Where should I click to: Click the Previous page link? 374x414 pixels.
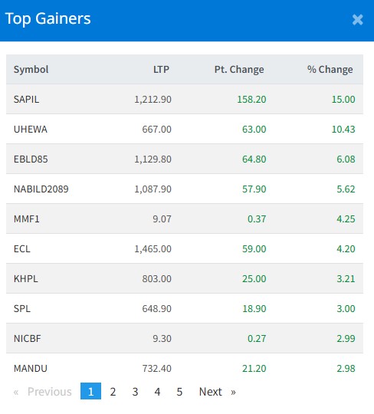(43, 392)
